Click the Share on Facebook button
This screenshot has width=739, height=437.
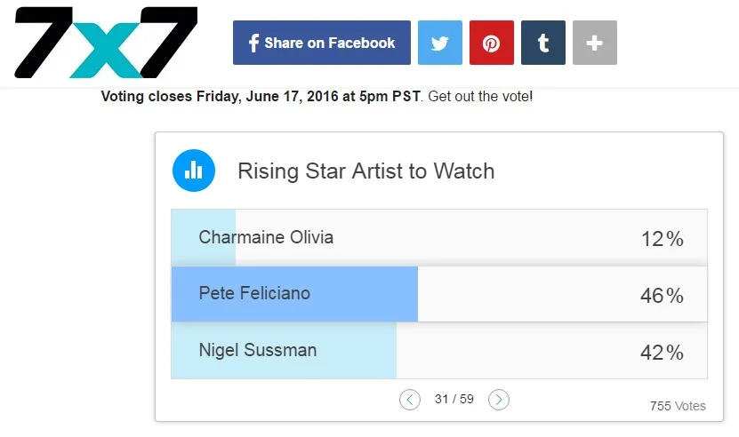322,43
